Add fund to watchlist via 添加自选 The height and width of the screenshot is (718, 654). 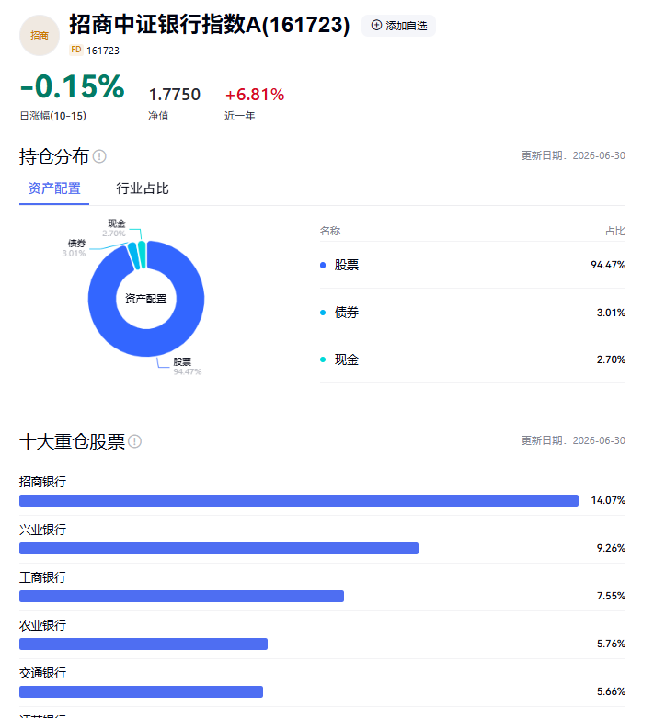(398, 26)
